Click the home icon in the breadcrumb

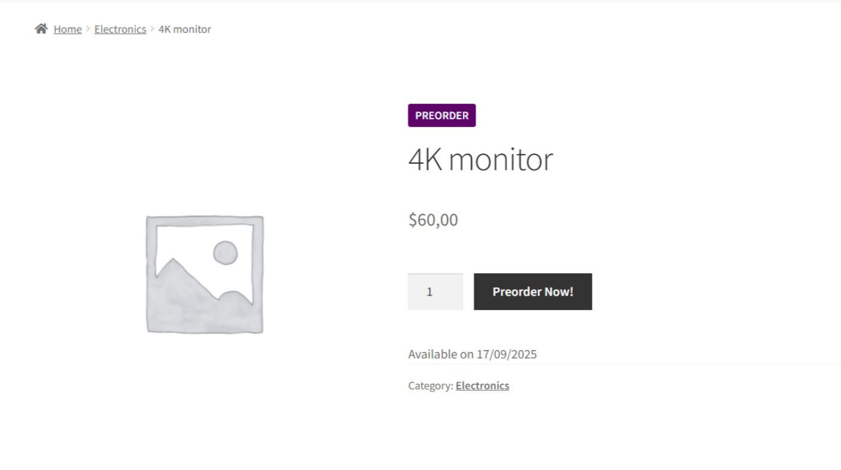41,28
